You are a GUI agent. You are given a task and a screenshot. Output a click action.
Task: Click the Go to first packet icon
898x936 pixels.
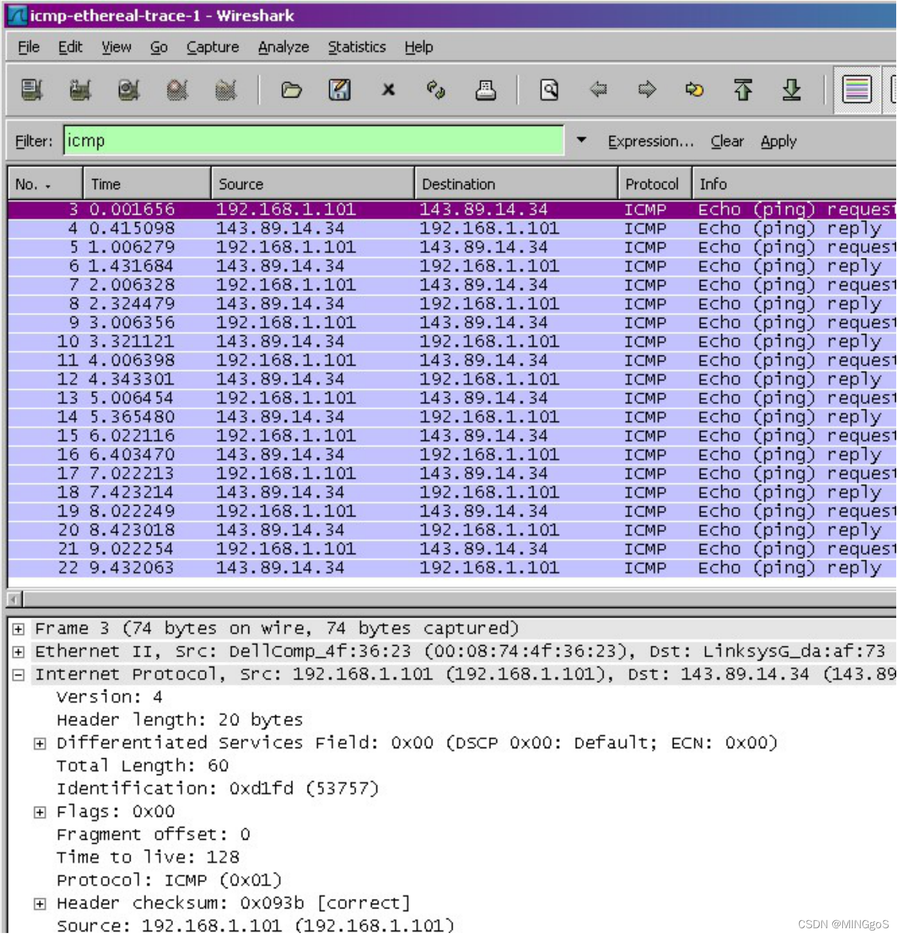point(743,90)
